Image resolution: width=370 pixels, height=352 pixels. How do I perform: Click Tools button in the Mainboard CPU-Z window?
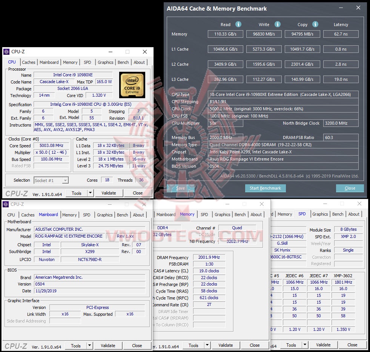pyautogui.click(x=76, y=346)
